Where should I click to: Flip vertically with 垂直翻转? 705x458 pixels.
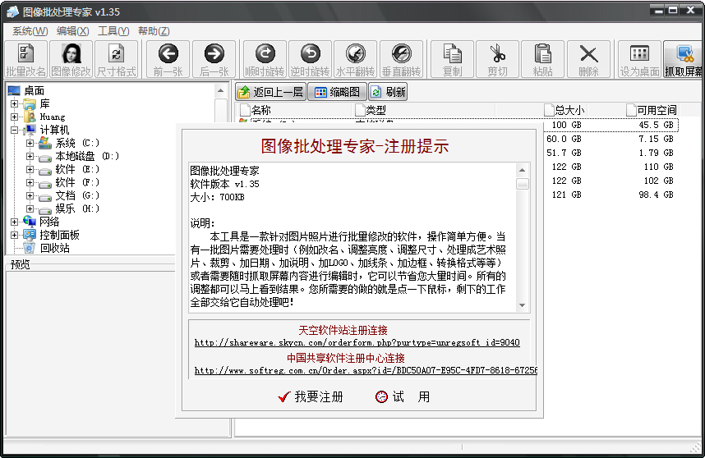click(x=402, y=59)
